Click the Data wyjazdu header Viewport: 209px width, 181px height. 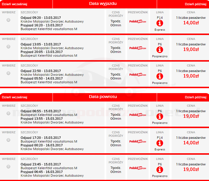coord(103,3)
